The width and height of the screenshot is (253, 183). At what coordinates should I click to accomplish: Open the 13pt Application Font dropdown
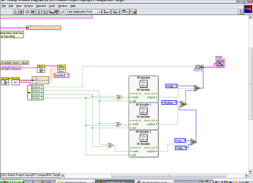click(x=84, y=12)
